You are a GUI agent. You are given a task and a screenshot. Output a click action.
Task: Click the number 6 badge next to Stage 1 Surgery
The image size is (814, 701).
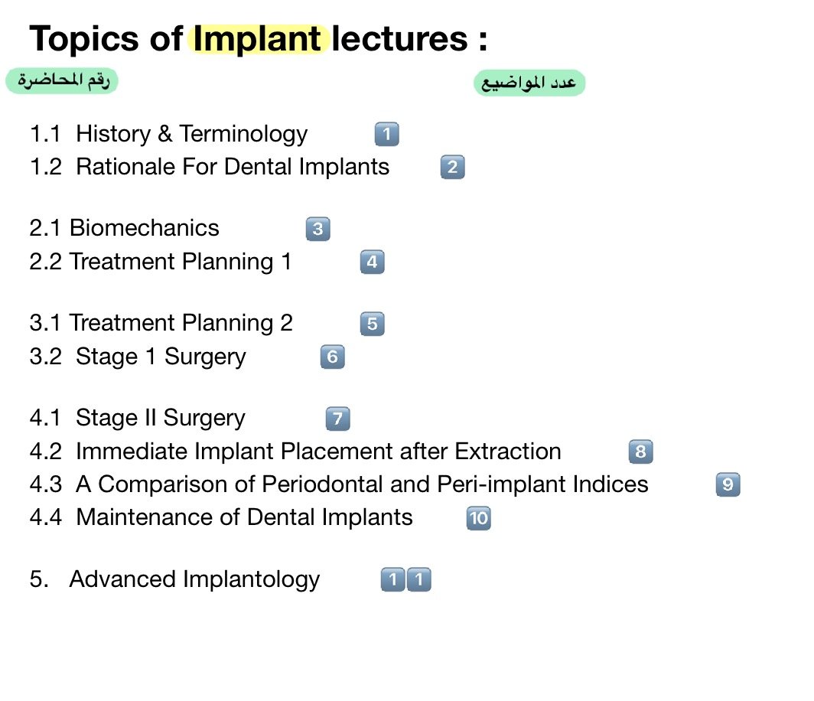(x=332, y=357)
